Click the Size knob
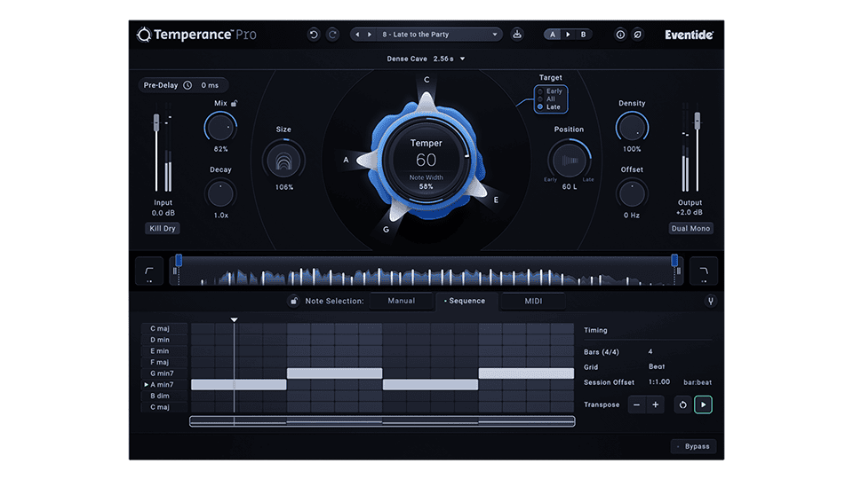Screen dimensions: 853x479 (x=283, y=161)
